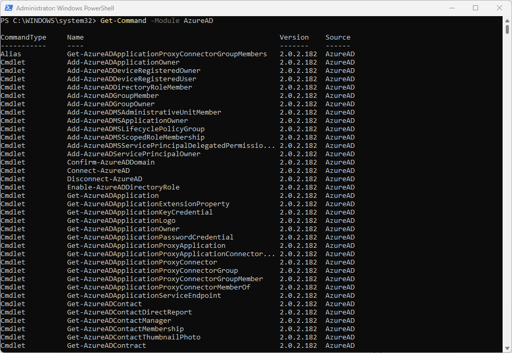Click the 'Add-AzureADMSApplicationOwner' entry
The height and width of the screenshot is (353, 512).
click(x=127, y=120)
